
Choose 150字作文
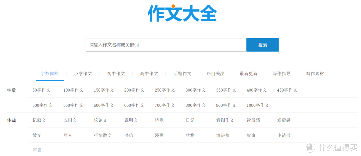[x=104, y=90]
